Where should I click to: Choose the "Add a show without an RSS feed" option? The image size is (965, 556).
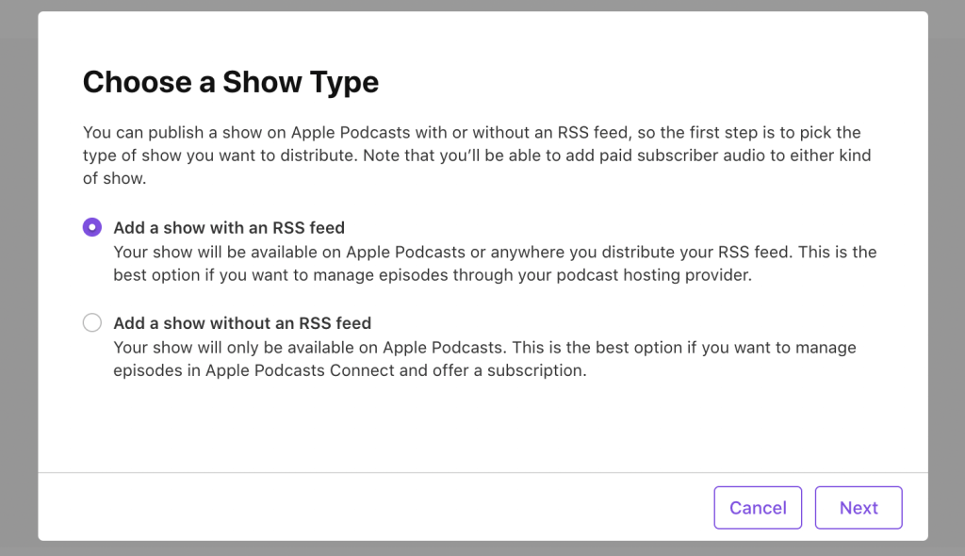pos(91,321)
